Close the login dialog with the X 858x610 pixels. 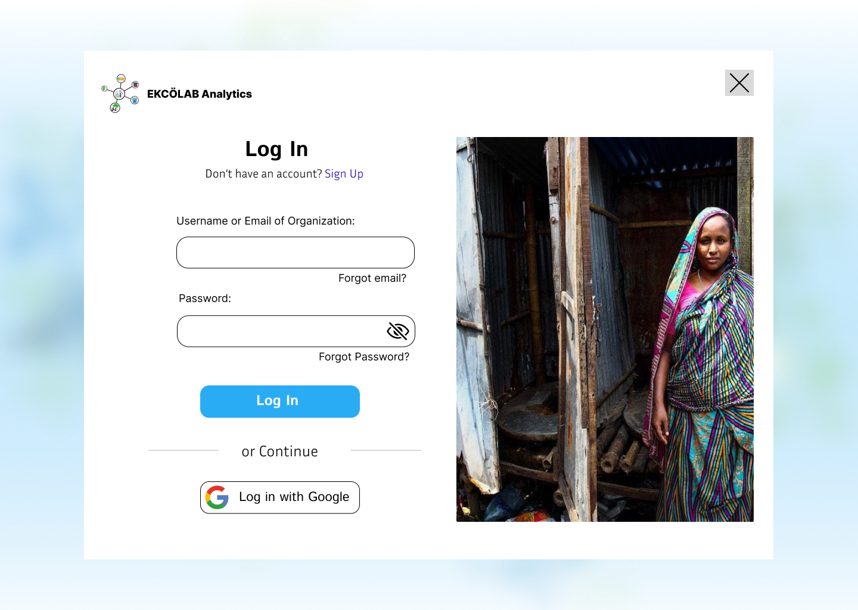(739, 83)
